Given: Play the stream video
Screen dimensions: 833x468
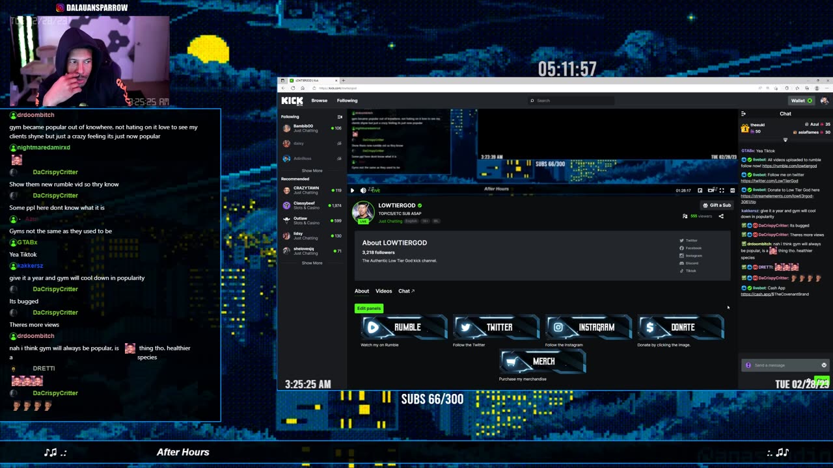Looking at the screenshot, I should tap(353, 190).
